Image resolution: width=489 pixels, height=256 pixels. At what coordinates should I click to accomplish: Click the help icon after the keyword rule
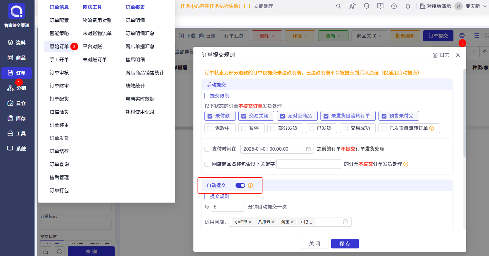pyautogui.click(x=406, y=164)
